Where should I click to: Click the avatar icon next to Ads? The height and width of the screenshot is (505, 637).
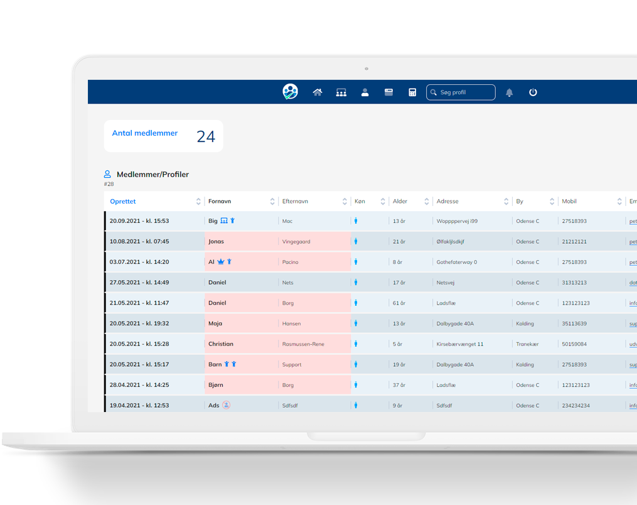227,405
